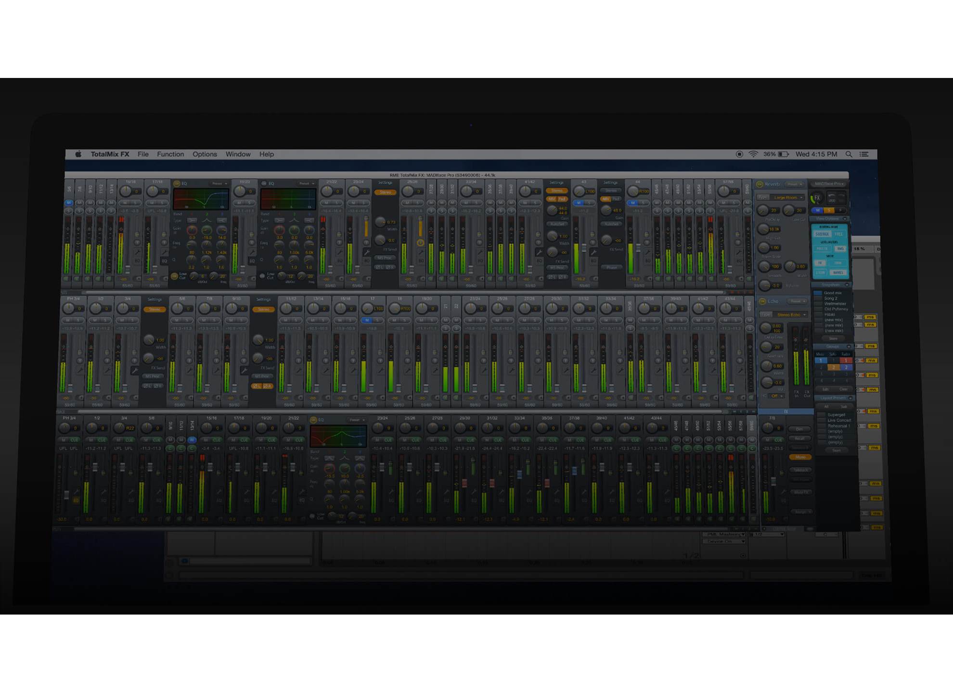The image size is (953, 693).
Task: Open the wrench settings on channel 15/16
Action: pos(137,252)
